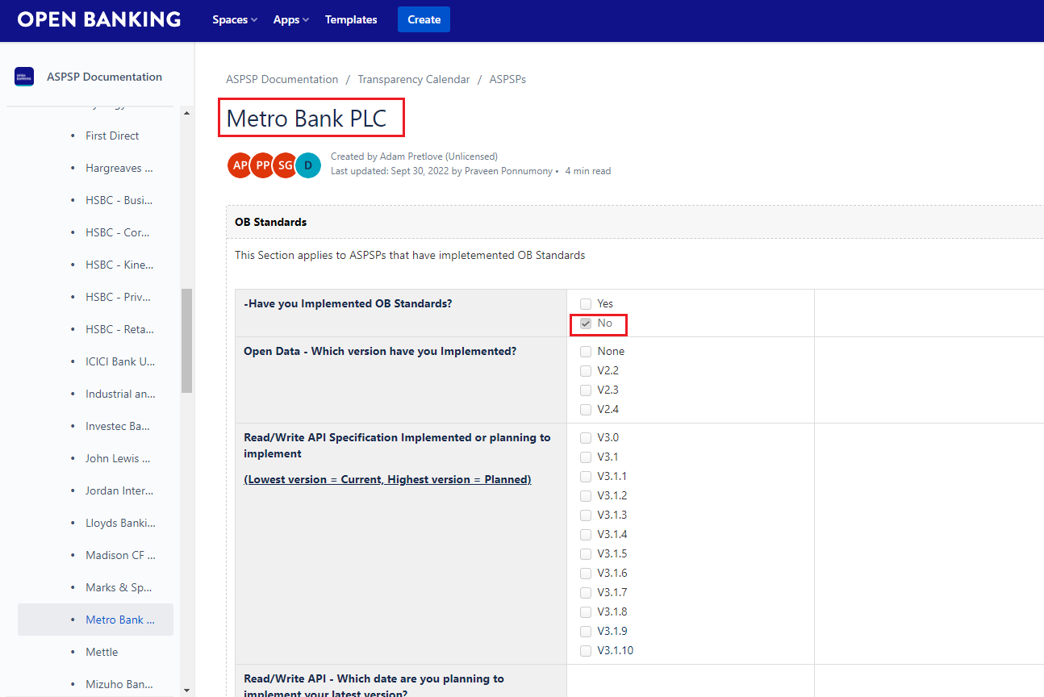This screenshot has height=697, width=1044.
Task: Click the PP contributor avatar
Action: (263, 165)
